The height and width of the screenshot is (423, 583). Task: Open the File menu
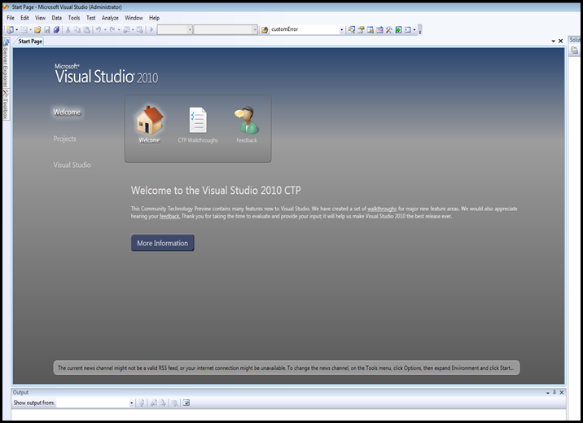point(11,18)
